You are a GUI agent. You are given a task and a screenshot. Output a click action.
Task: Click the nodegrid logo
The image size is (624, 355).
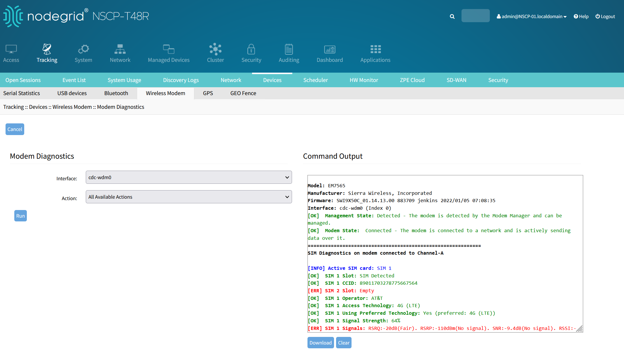tap(45, 16)
